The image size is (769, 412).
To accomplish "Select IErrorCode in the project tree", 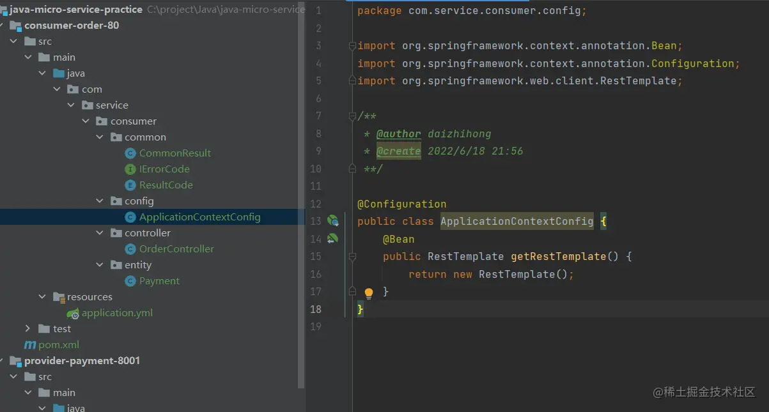I will click(164, 169).
